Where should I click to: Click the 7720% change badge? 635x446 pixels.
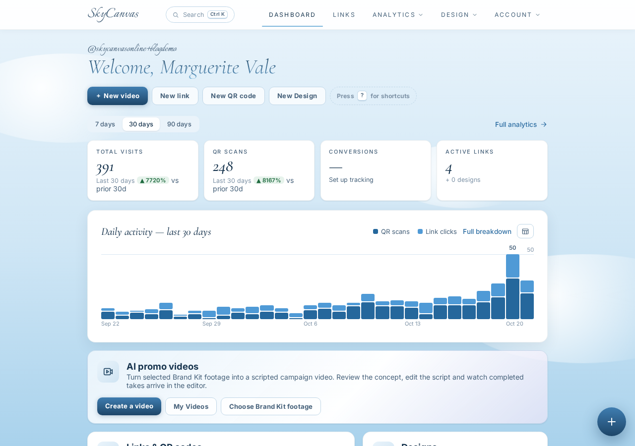[x=153, y=180]
